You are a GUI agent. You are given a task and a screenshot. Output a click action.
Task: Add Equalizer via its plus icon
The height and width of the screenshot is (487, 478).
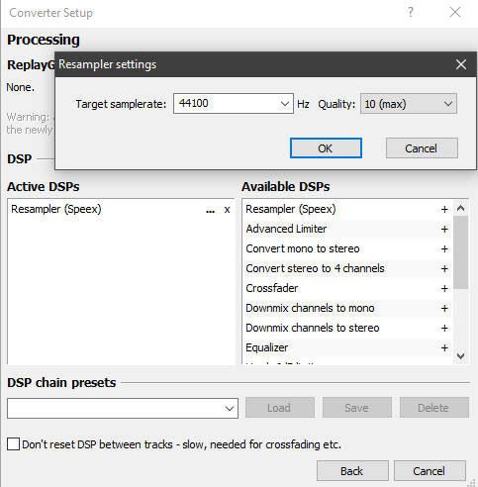pyautogui.click(x=444, y=347)
